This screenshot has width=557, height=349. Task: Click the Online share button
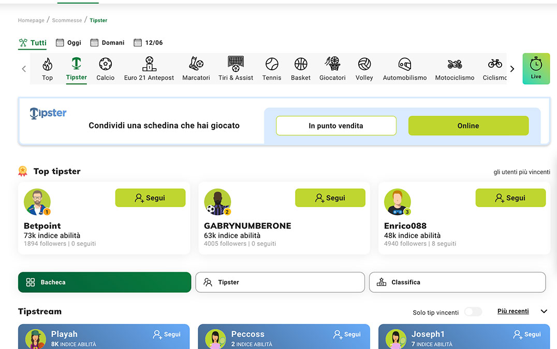(x=468, y=125)
